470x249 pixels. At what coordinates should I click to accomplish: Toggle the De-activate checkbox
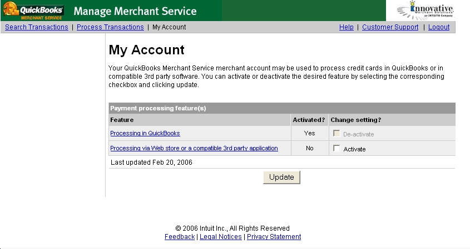pos(337,133)
